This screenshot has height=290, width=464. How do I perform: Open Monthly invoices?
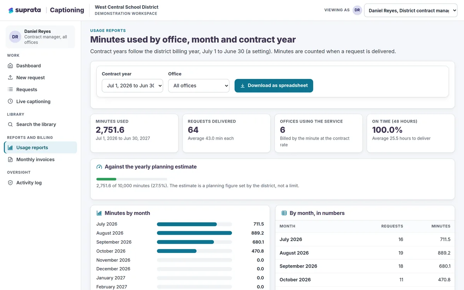40,159
